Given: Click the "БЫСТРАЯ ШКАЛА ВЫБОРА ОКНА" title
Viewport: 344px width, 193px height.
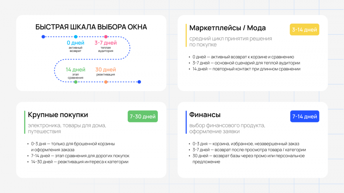Looking at the screenshot, I should [x=91, y=27].
